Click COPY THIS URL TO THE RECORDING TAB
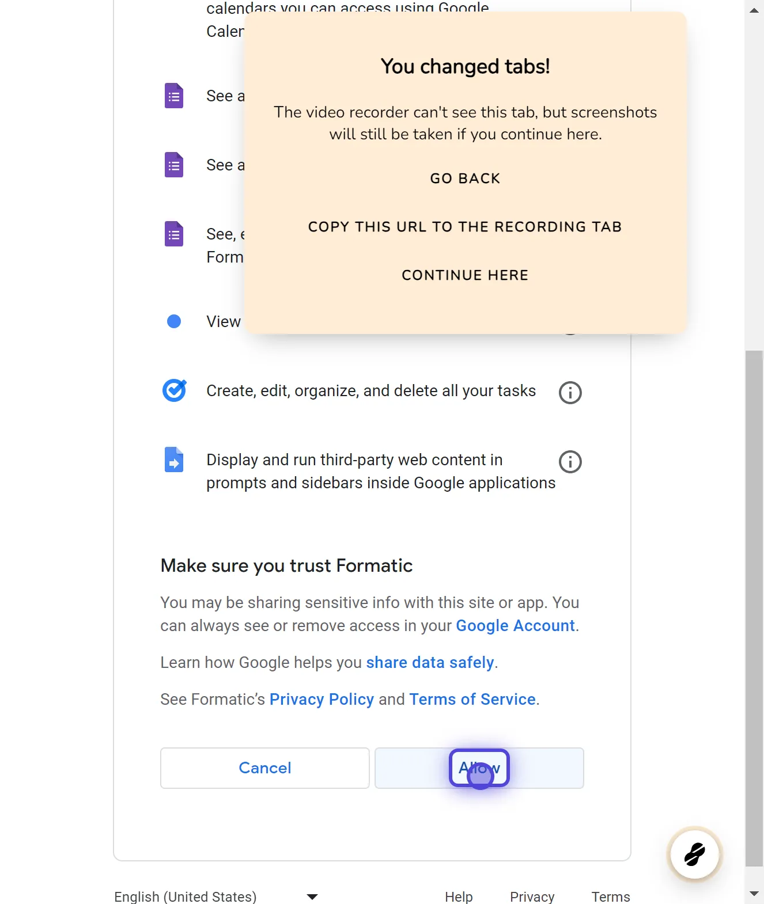The height and width of the screenshot is (904, 764). [464, 226]
